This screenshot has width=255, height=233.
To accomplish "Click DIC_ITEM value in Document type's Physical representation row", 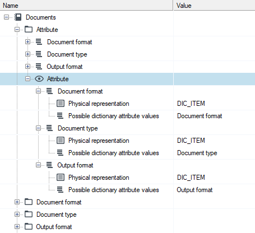I will [x=191, y=141].
